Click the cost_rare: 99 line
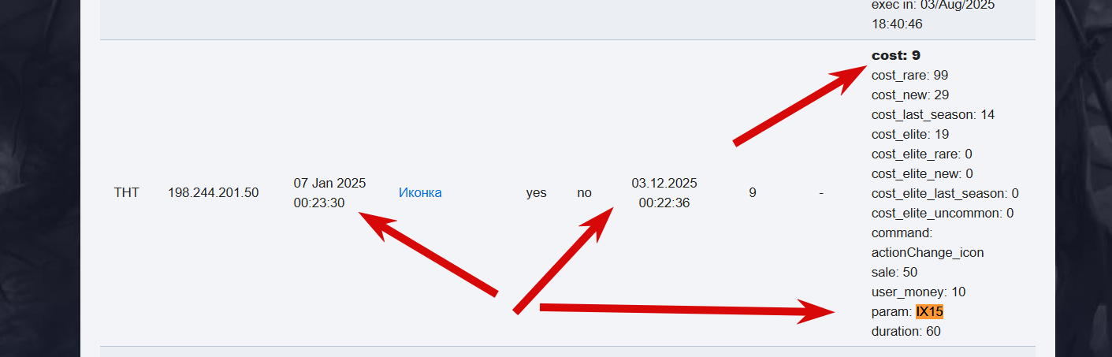 click(x=909, y=76)
